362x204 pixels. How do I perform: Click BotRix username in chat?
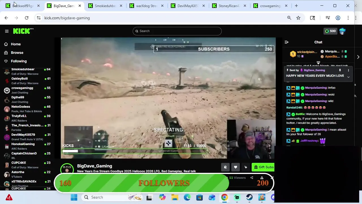[x=300, y=114]
